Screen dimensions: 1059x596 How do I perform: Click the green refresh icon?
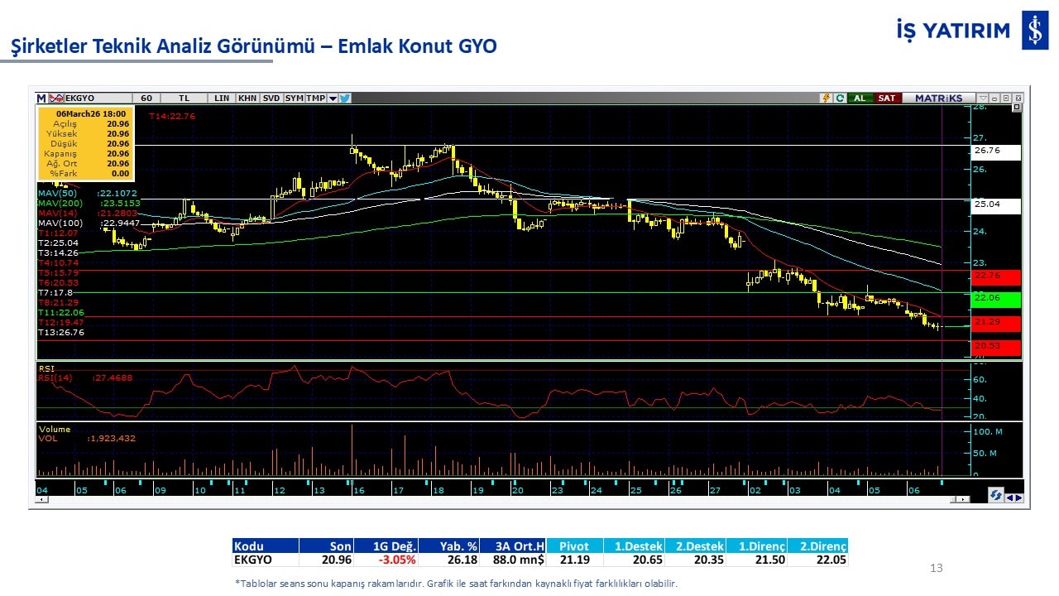tap(840, 98)
